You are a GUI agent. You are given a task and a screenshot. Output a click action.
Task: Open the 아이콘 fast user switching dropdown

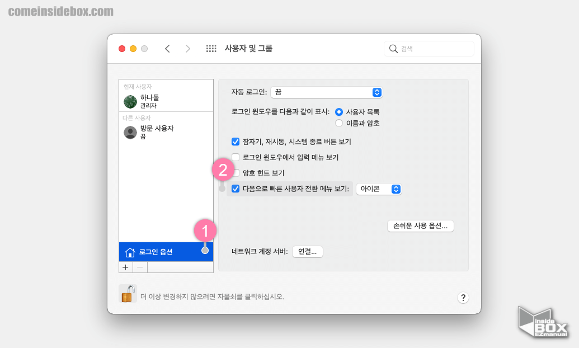click(379, 189)
